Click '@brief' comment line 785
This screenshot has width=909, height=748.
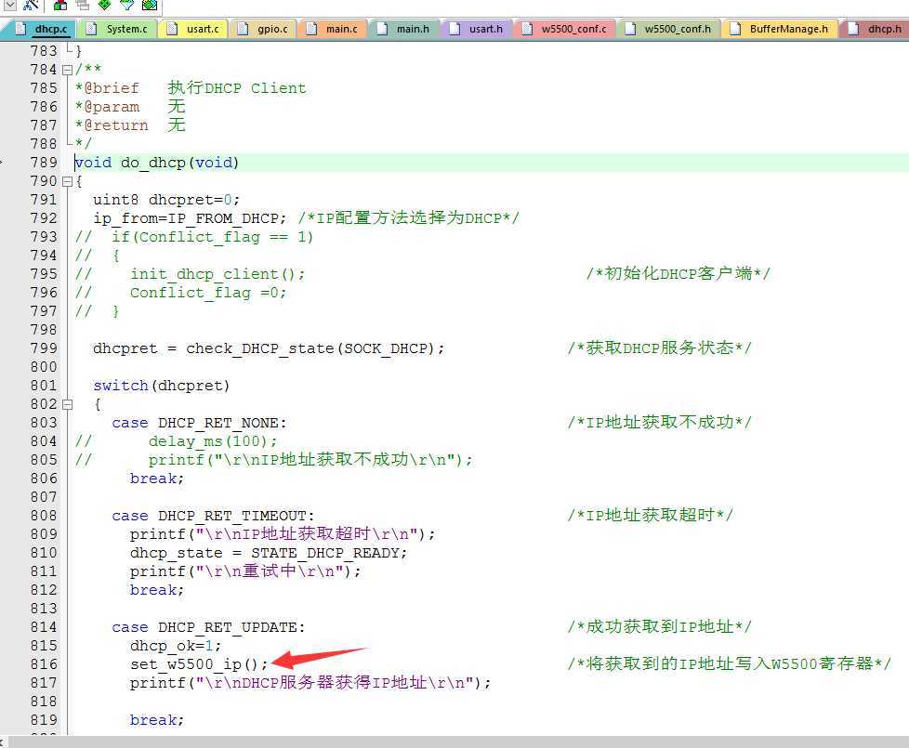pos(191,88)
